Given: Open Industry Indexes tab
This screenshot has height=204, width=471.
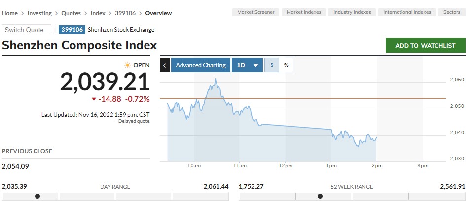Looking at the screenshot, I should tap(352, 12).
